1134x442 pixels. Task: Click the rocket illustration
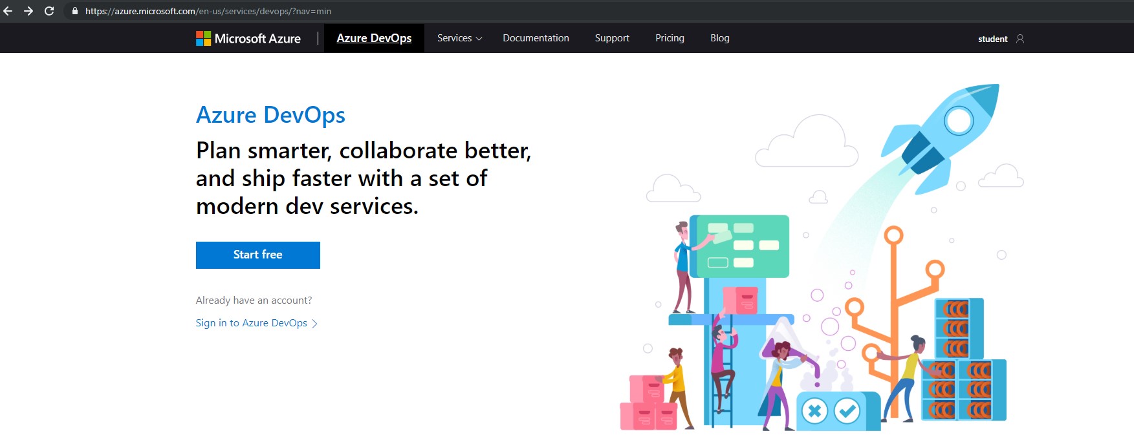[x=941, y=138]
